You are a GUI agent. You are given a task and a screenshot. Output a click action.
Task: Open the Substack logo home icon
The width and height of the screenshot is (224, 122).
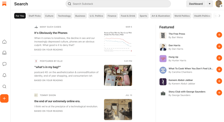[x=4, y=4]
